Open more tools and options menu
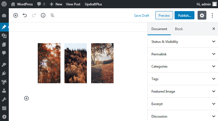Screen dimensions: 218x121 coord(212,15)
